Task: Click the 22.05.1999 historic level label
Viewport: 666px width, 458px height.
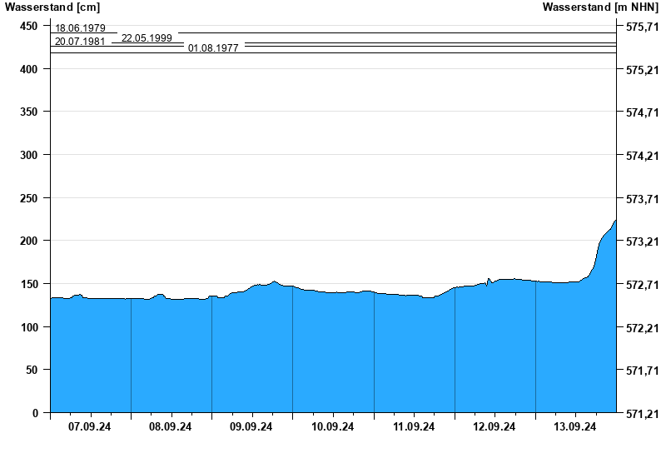Action: [147, 38]
